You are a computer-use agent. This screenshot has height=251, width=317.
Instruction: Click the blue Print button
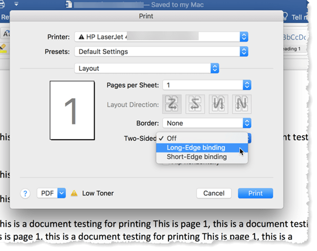coord(255,193)
